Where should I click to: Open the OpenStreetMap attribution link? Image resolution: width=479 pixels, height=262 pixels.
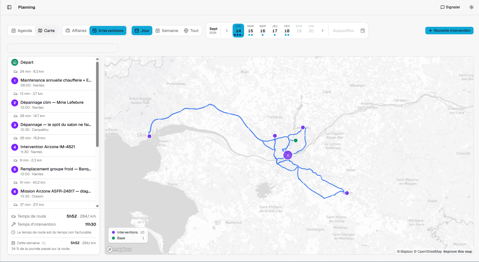coord(428,252)
